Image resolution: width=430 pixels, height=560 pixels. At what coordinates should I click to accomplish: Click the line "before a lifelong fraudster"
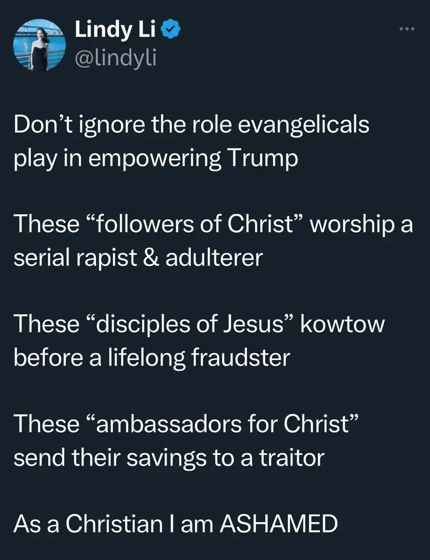coord(151,358)
